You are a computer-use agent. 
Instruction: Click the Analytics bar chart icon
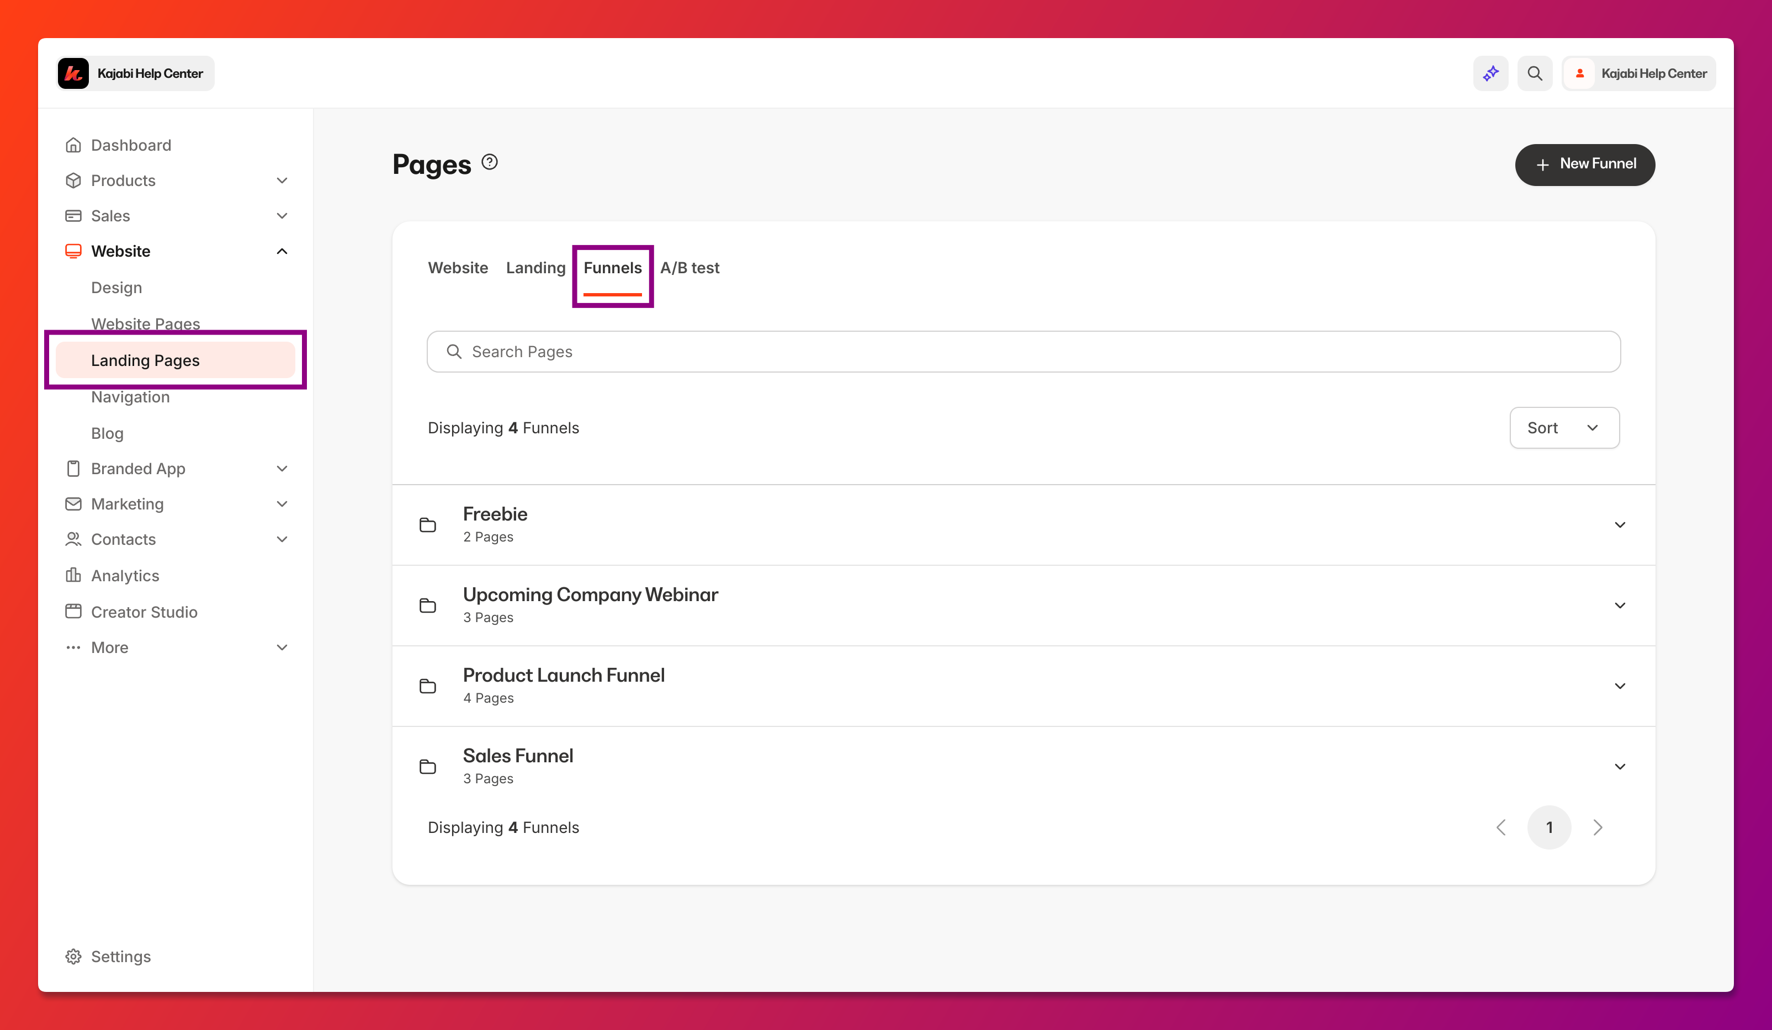[x=73, y=575]
